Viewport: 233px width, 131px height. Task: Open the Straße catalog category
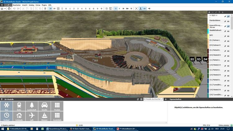point(44,106)
